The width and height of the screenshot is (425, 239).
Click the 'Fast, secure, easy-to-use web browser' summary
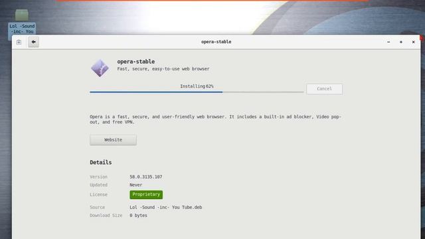coord(163,69)
